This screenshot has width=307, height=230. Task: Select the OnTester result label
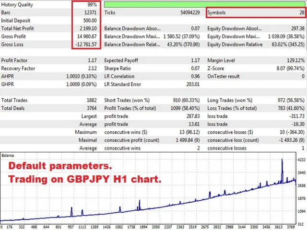[224, 77]
